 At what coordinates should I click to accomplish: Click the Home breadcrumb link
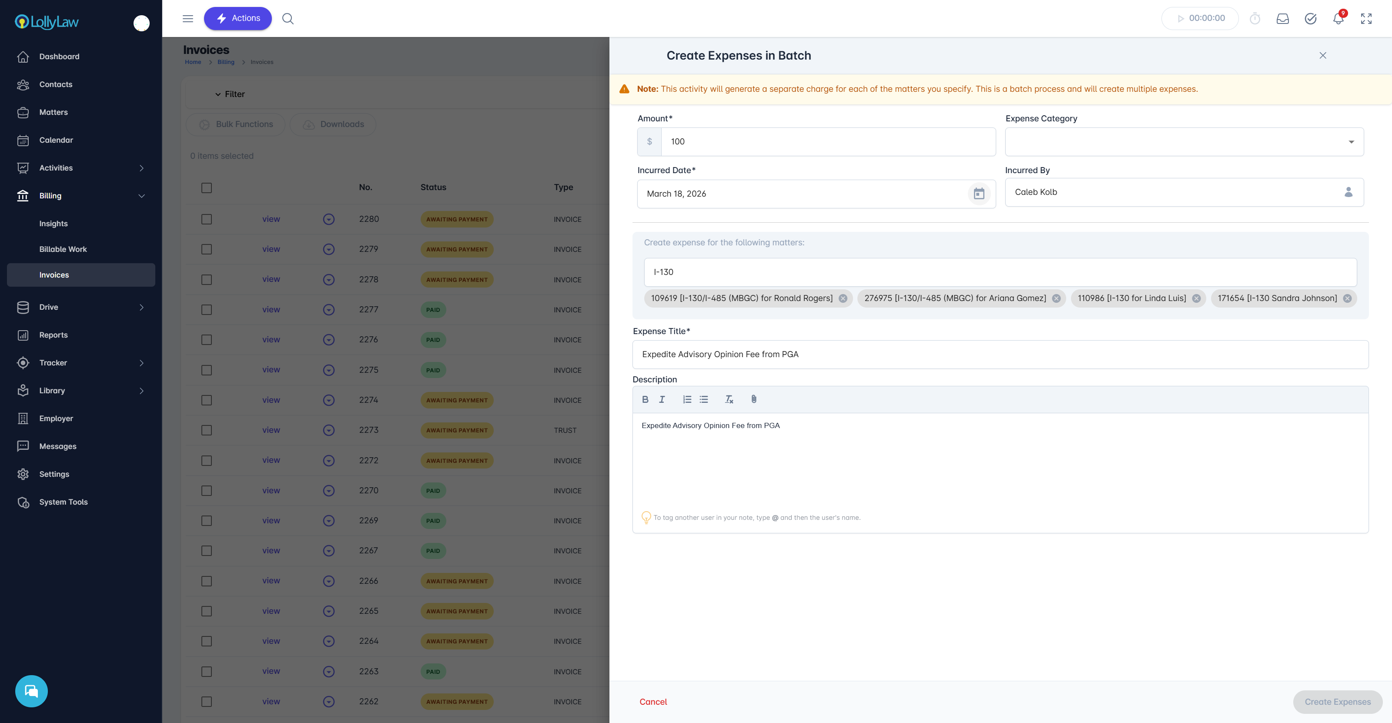tap(193, 62)
